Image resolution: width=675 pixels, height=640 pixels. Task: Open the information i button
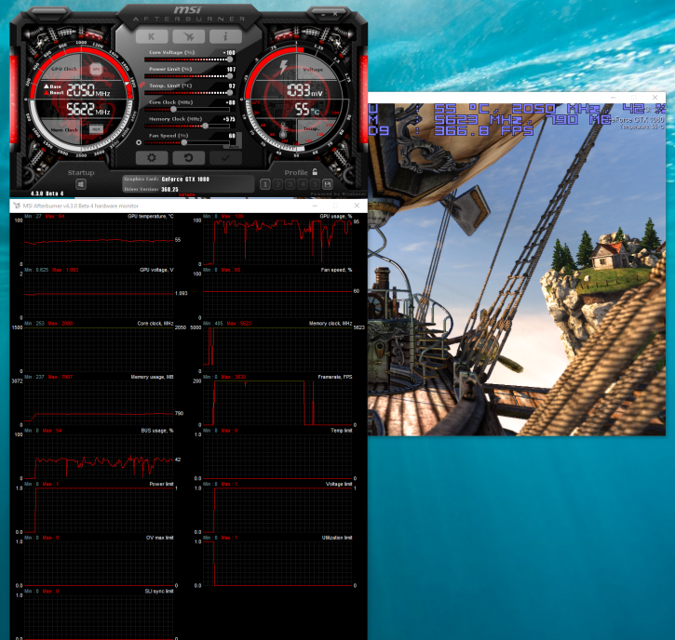pyautogui.click(x=225, y=36)
